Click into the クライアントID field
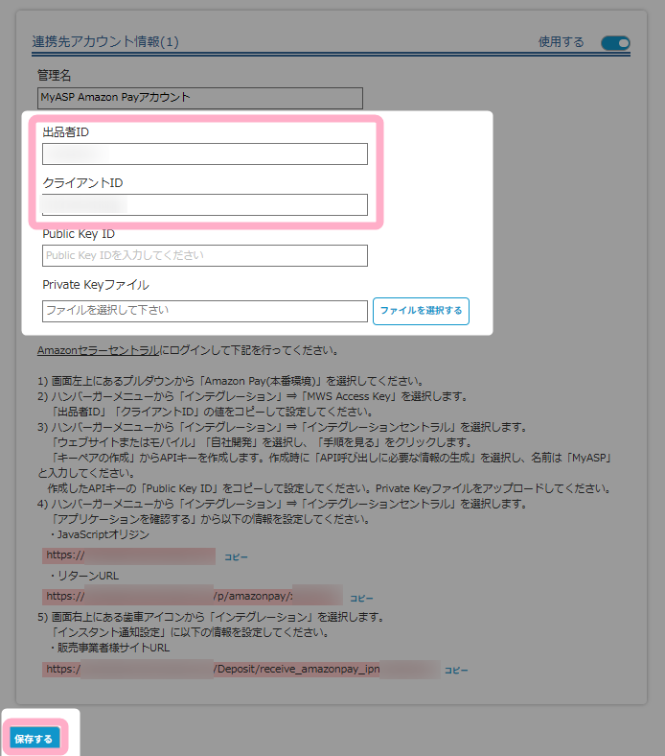This screenshot has height=756, width=665. pyautogui.click(x=205, y=204)
